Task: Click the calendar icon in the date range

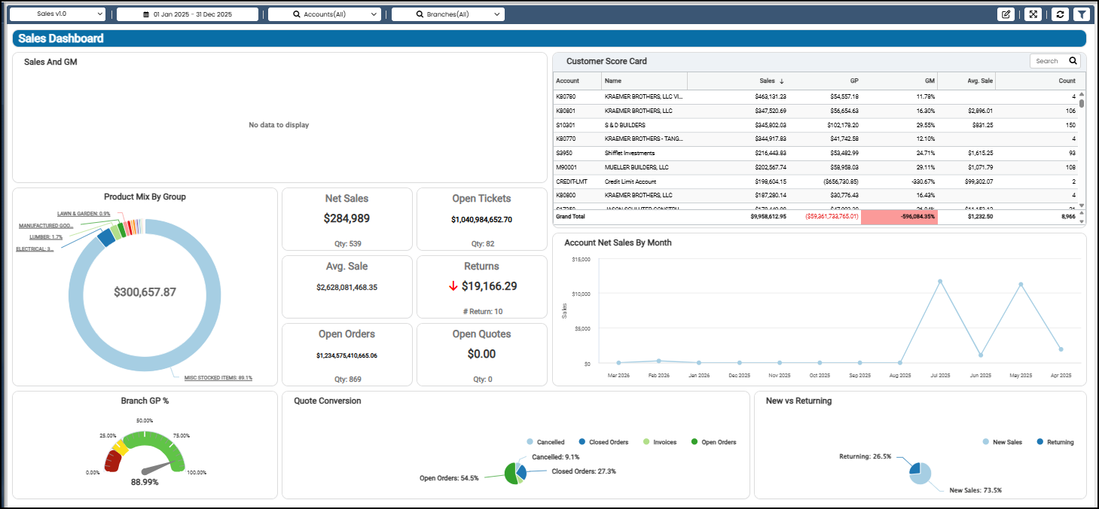Action: coord(146,14)
